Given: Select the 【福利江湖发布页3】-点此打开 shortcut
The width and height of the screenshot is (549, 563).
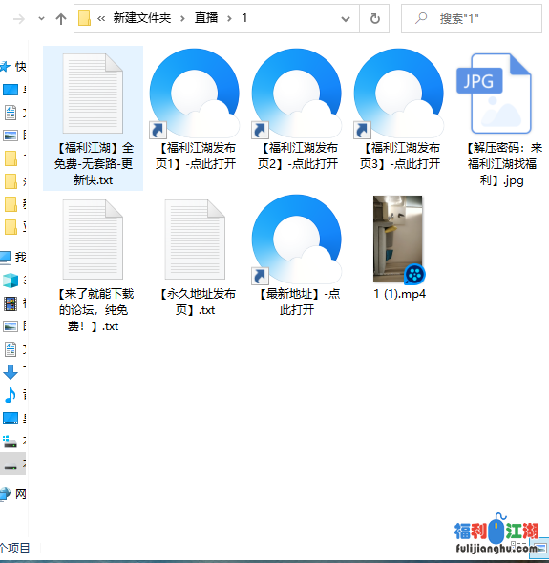Looking at the screenshot, I should [x=399, y=110].
